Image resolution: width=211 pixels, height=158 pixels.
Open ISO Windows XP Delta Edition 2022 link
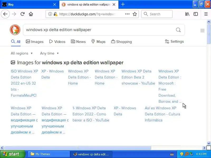click(24, 83)
